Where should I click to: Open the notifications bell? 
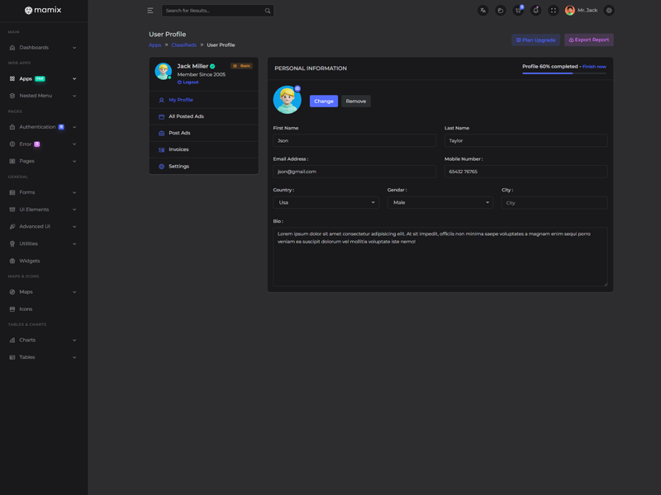pos(535,11)
